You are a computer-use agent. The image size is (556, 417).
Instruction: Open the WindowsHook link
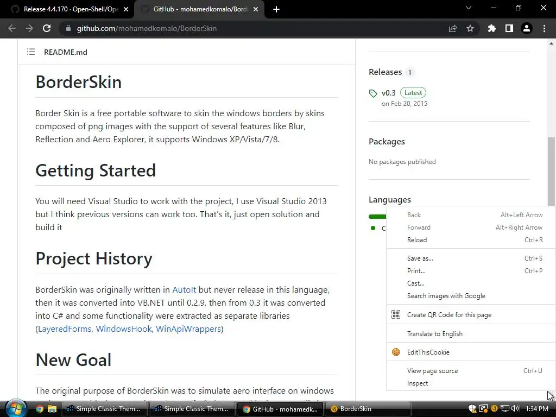coord(124,328)
